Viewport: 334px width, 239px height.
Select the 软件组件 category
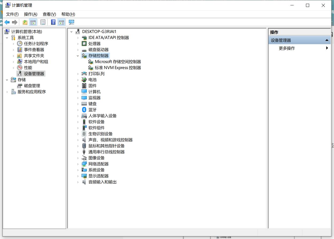(x=96, y=128)
